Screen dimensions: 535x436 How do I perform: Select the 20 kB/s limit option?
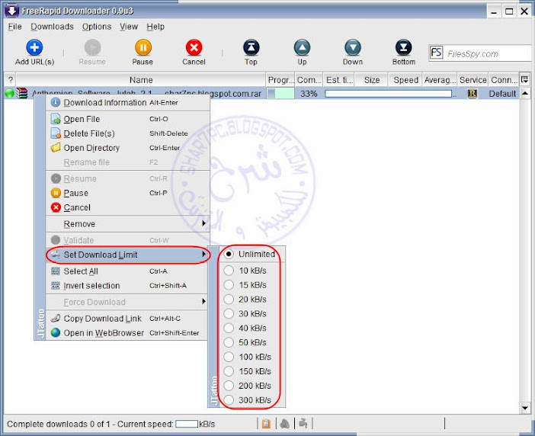tap(251, 300)
